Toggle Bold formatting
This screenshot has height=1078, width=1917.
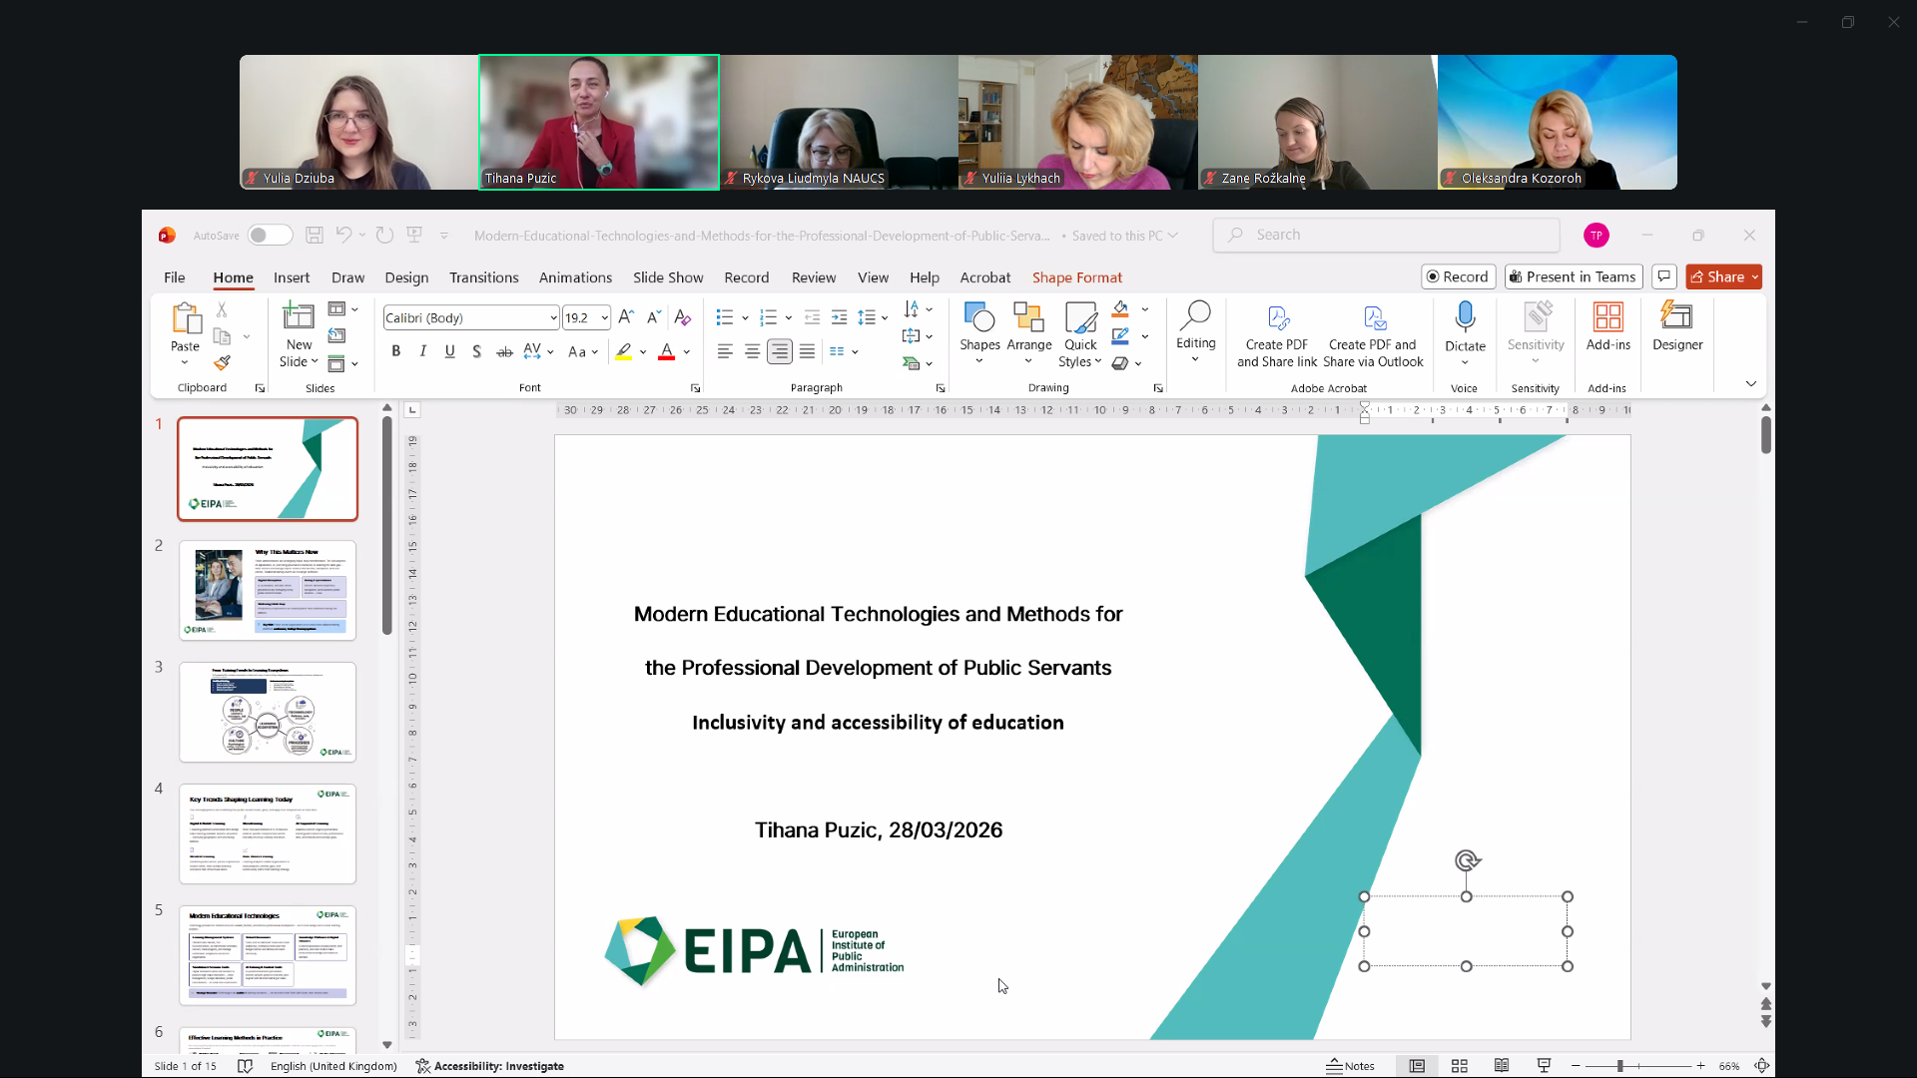coord(396,351)
